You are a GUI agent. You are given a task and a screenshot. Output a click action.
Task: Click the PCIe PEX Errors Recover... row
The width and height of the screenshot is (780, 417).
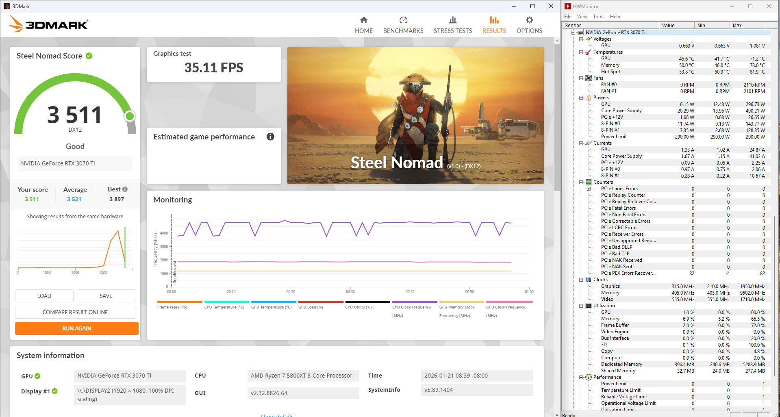point(667,273)
